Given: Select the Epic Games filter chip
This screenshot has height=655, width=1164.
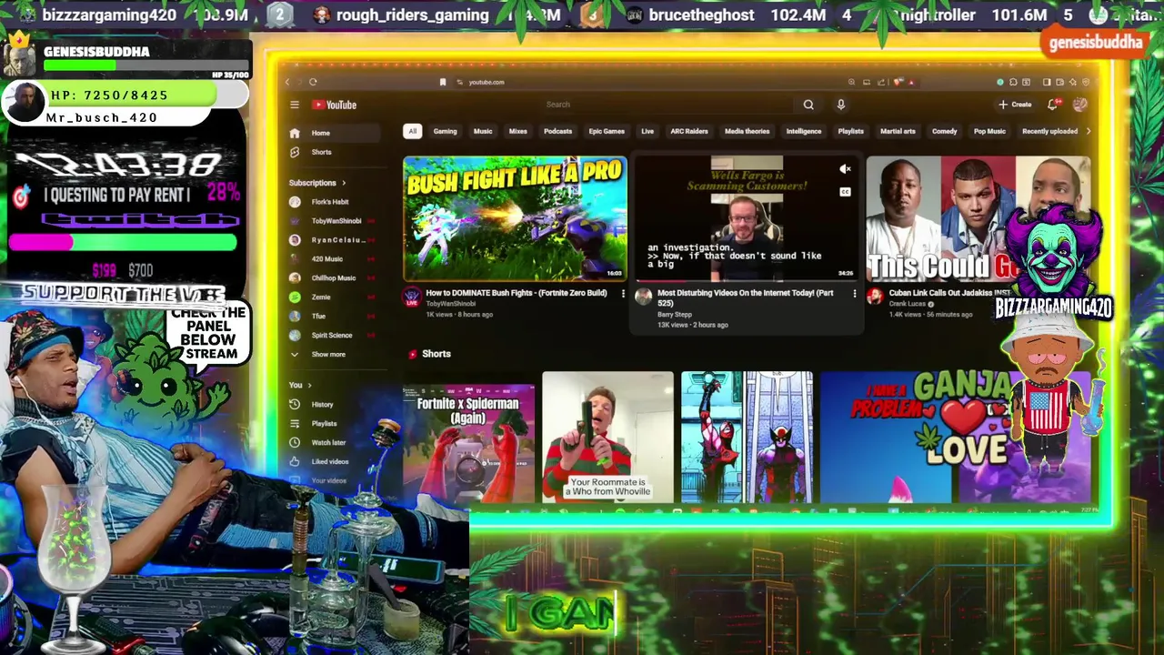Looking at the screenshot, I should (607, 131).
